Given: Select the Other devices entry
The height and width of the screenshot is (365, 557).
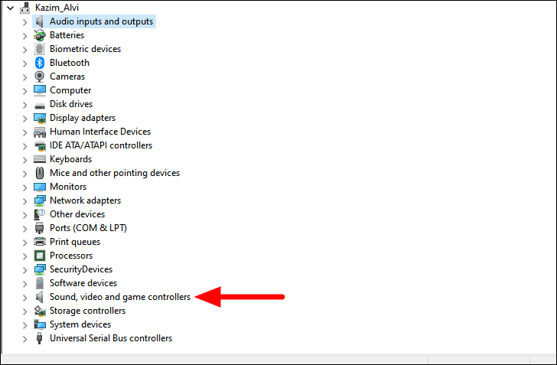Looking at the screenshot, I should pos(77,214).
